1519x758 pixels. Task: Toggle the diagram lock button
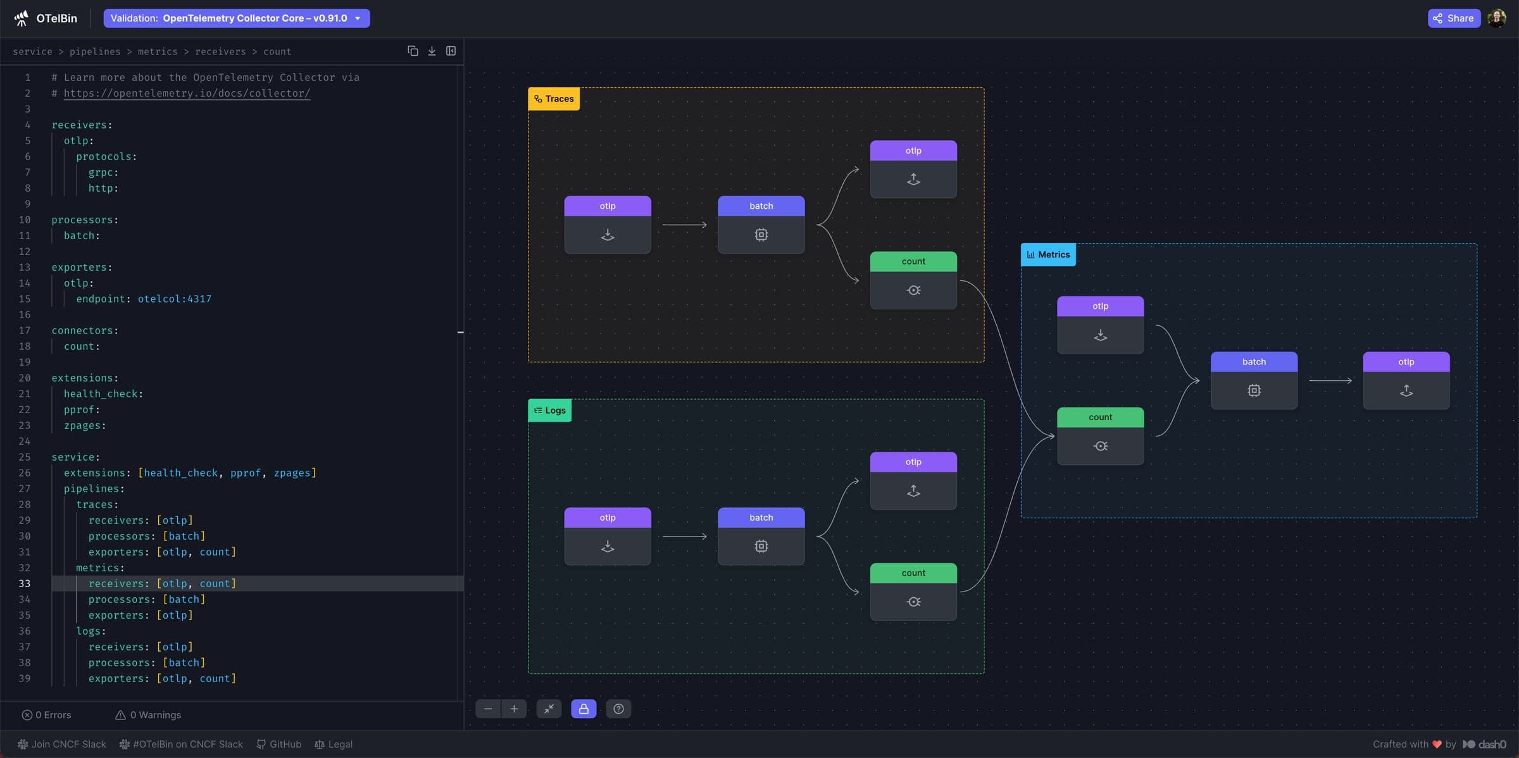584,709
